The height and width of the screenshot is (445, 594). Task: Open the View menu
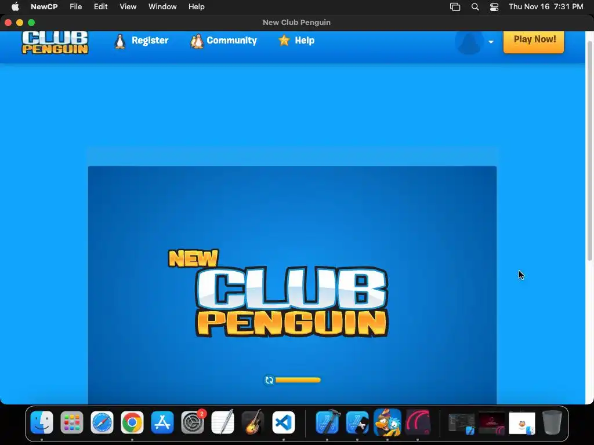coord(128,7)
